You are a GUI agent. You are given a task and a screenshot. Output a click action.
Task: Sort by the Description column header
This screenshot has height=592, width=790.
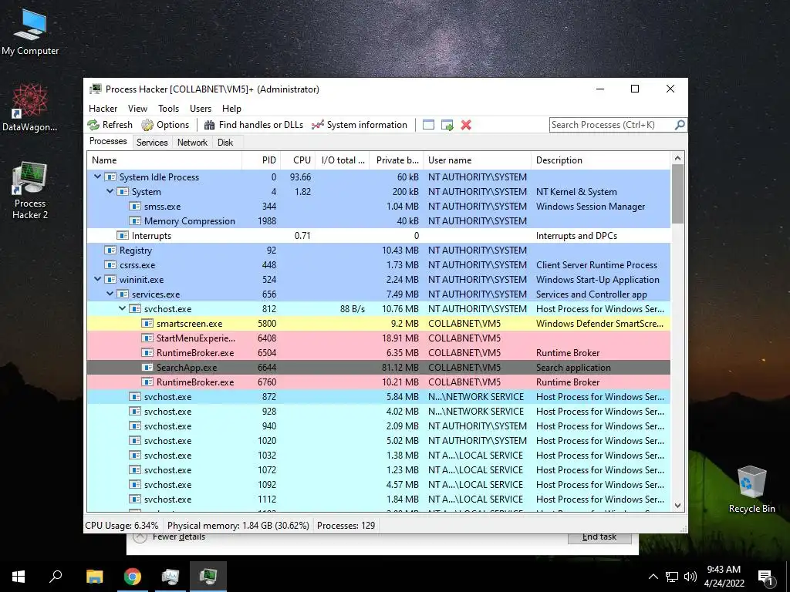pos(600,160)
